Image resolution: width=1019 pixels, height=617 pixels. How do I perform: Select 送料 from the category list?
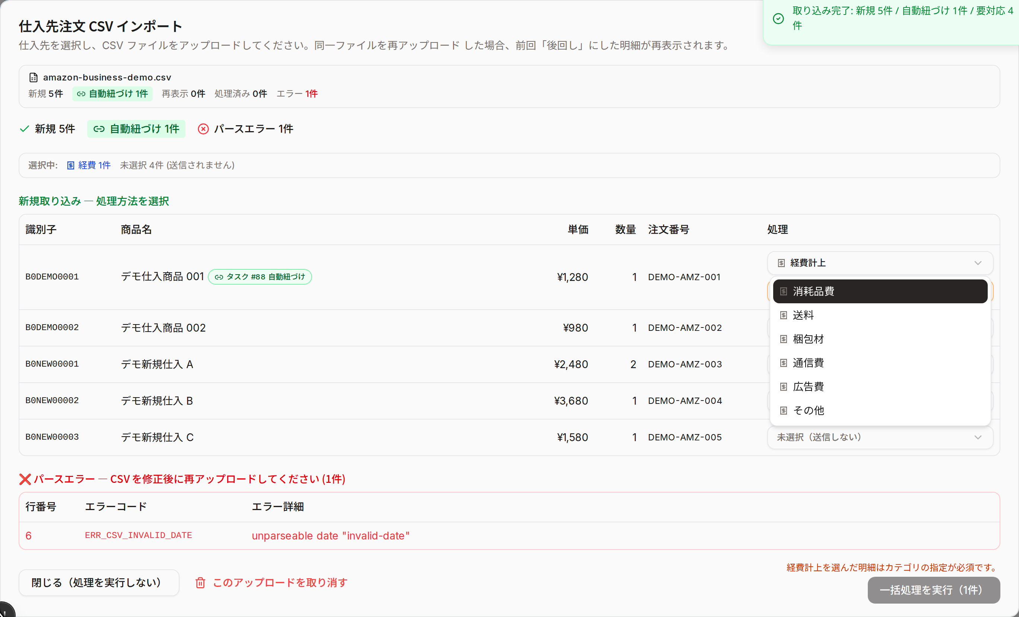pyautogui.click(x=880, y=315)
